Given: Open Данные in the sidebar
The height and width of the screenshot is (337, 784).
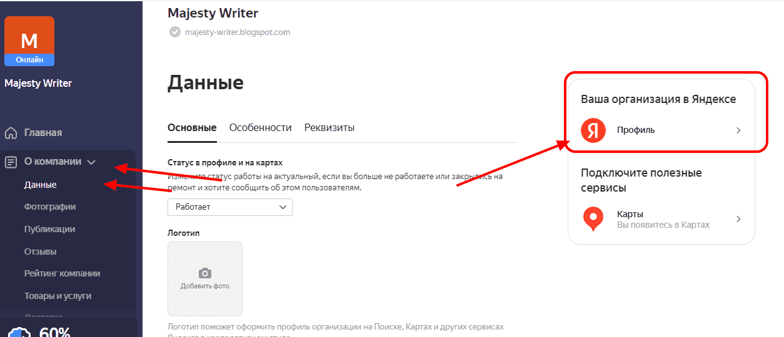Looking at the screenshot, I should point(41,185).
